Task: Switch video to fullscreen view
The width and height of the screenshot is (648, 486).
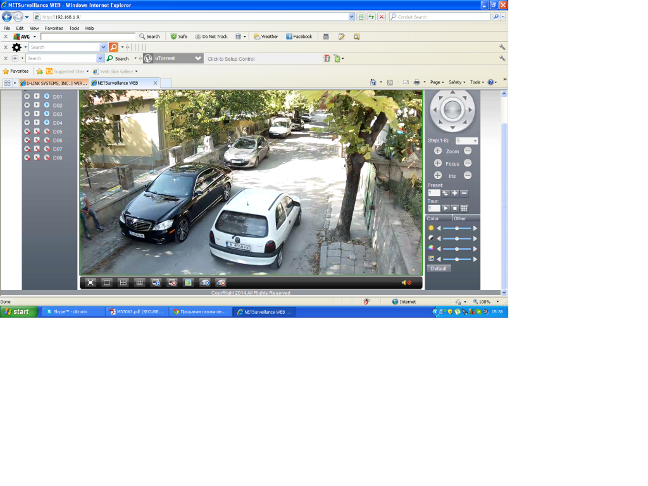Action: (x=90, y=283)
